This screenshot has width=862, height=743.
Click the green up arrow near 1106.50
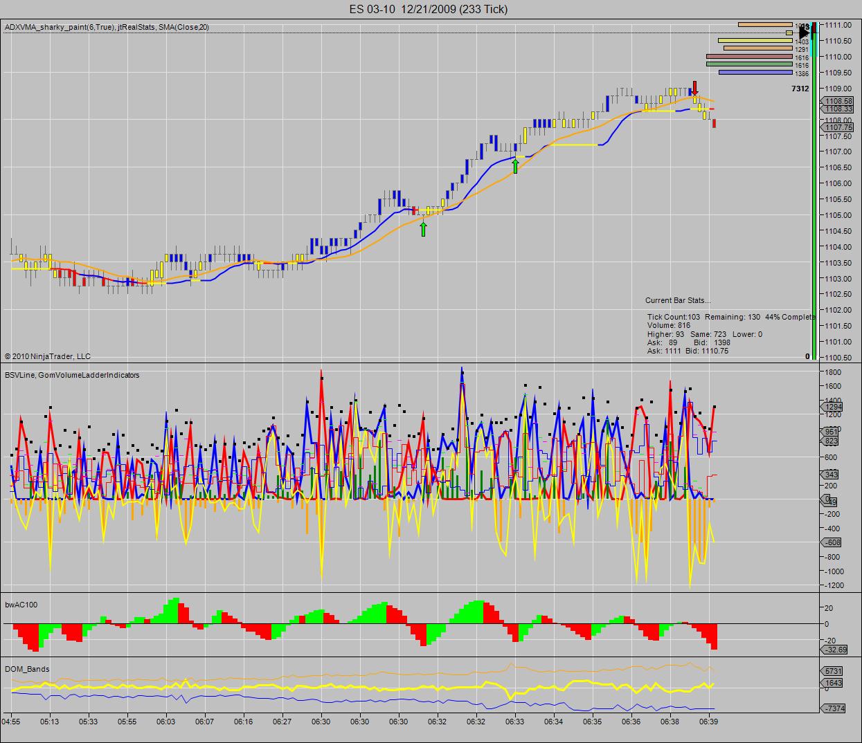515,165
